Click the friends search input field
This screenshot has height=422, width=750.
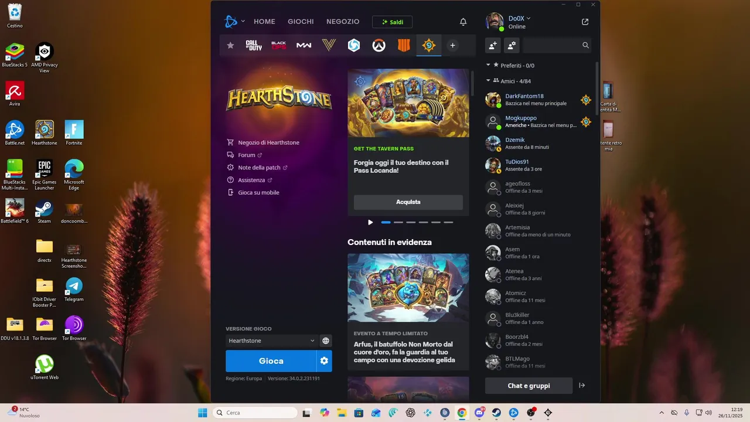tap(551, 45)
